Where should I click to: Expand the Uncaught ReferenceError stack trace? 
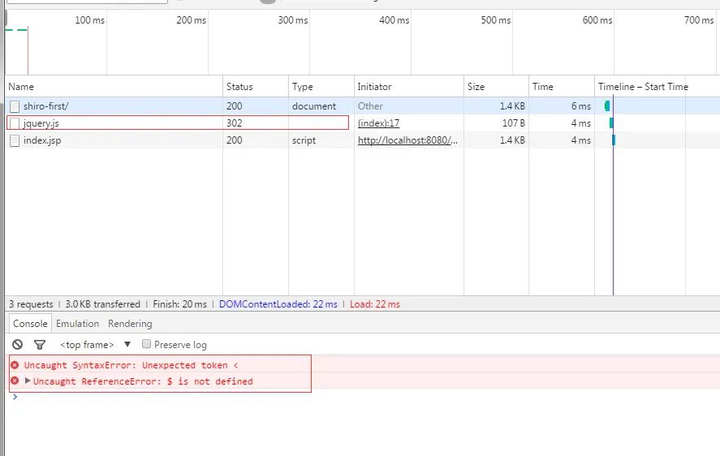tap(28, 381)
